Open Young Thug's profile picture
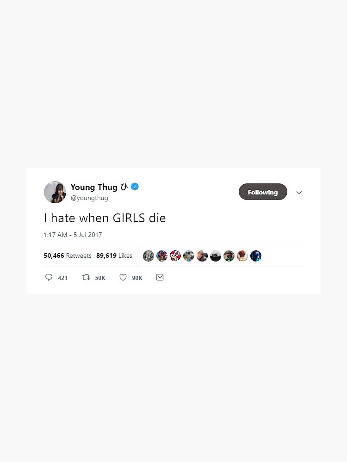This screenshot has width=347, height=462. pyautogui.click(x=55, y=192)
